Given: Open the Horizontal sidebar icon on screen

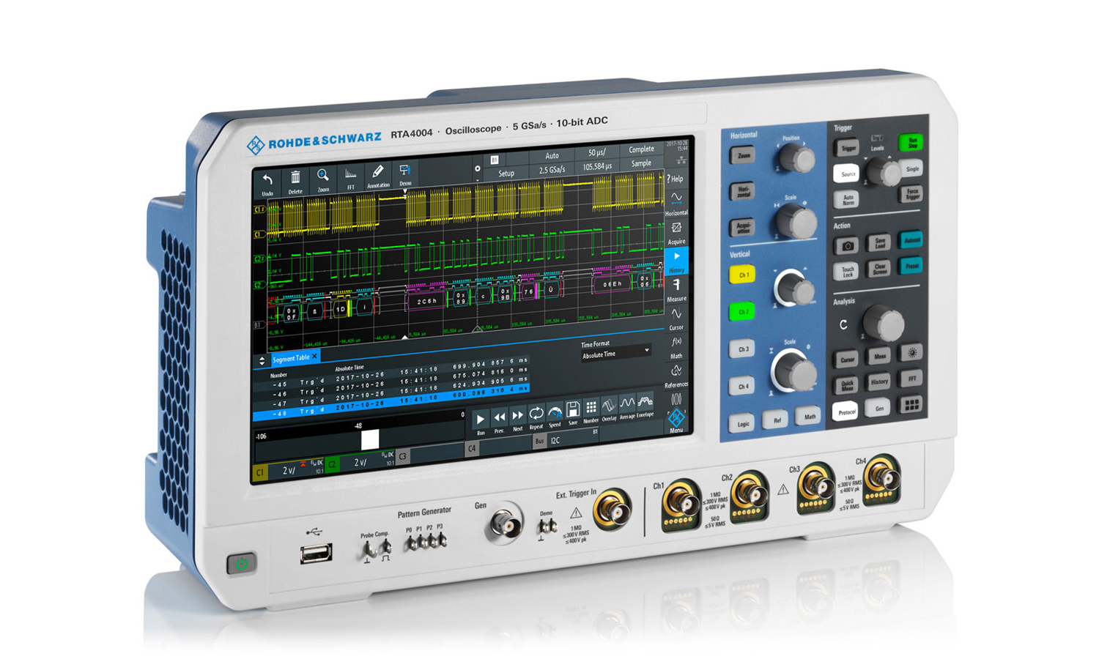Looking at the screenshot, I should [676, 204].
